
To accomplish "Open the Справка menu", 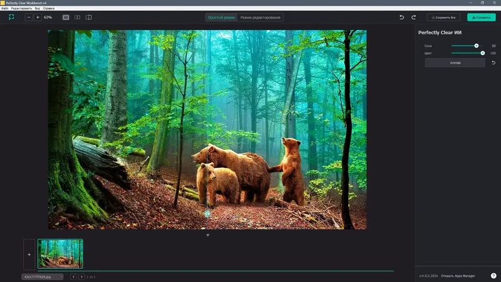I will tap(49, 8).
